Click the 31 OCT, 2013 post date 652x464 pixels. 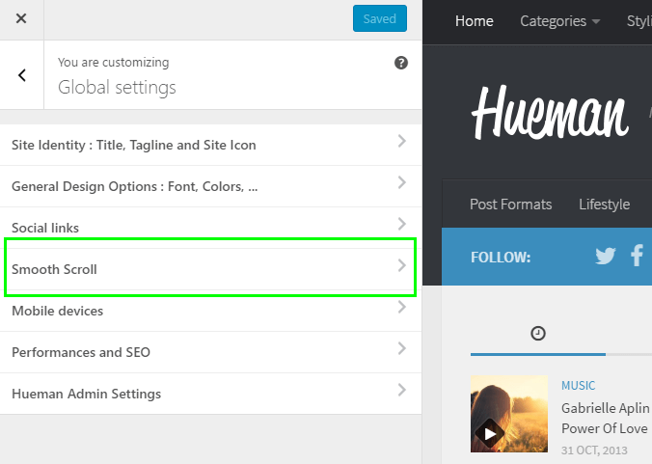594,450
